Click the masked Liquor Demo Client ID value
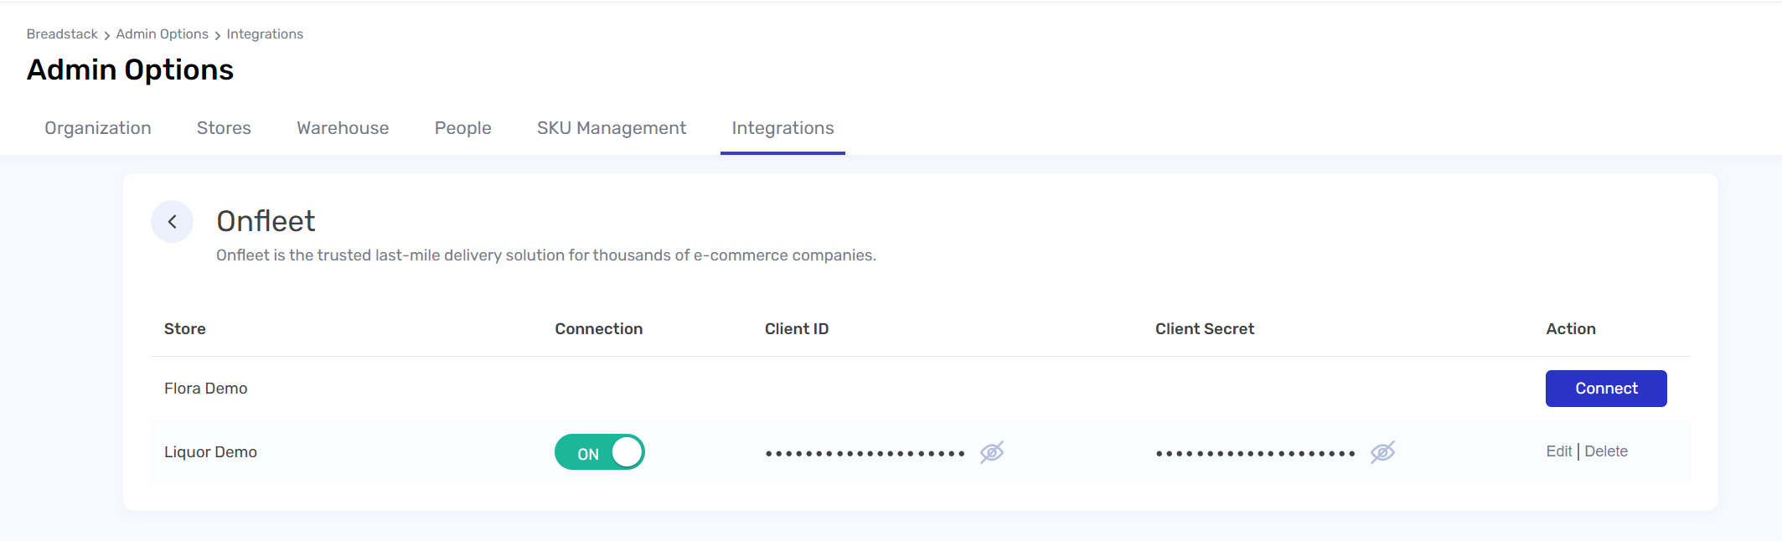Viewport: 1782px width, 541px height. [x=865, y=453]
